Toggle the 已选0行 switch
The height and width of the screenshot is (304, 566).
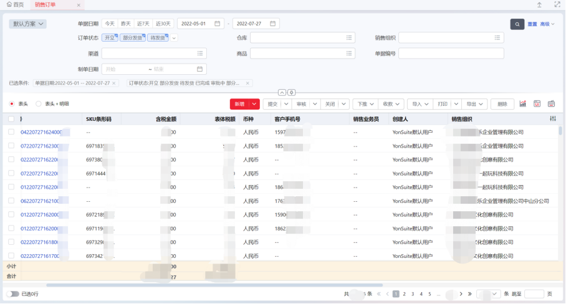(13, 294)
